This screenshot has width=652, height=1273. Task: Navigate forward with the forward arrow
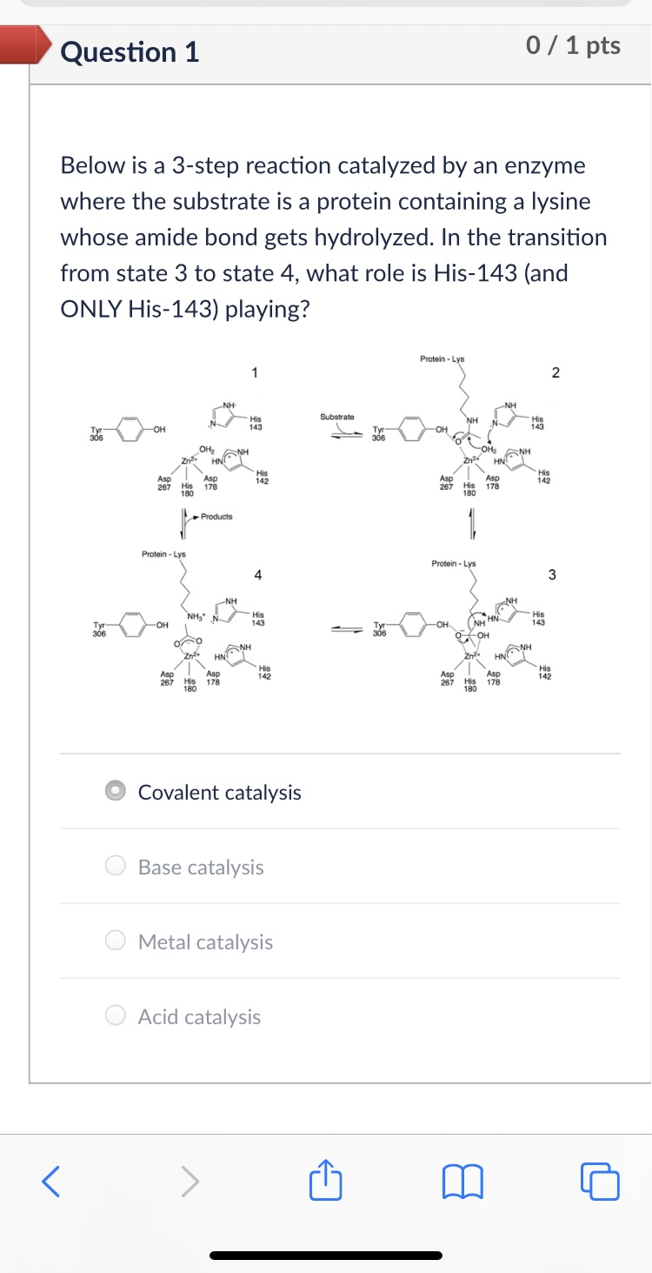pos(190,1182)
